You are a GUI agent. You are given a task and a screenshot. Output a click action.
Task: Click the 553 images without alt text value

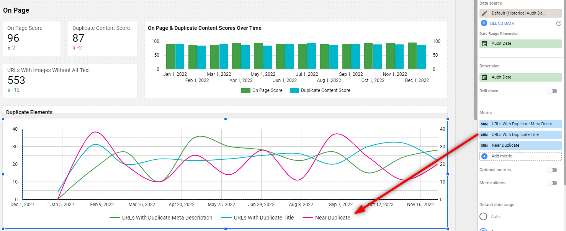pyautogui.click(x=16, y=80)
